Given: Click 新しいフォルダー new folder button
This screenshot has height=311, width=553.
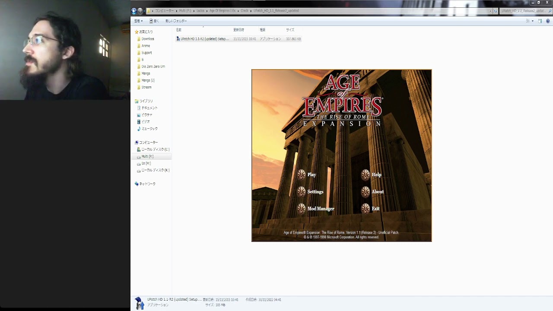Looking at the screenshot, I should click(176, 21).
